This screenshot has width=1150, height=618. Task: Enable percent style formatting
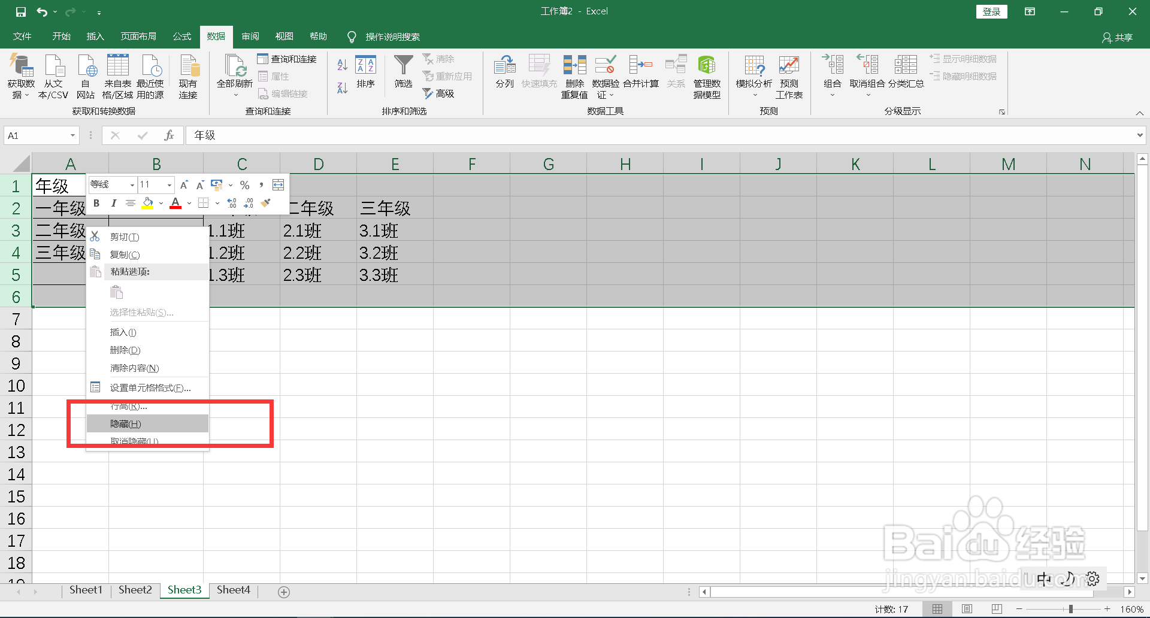[244, 184]
